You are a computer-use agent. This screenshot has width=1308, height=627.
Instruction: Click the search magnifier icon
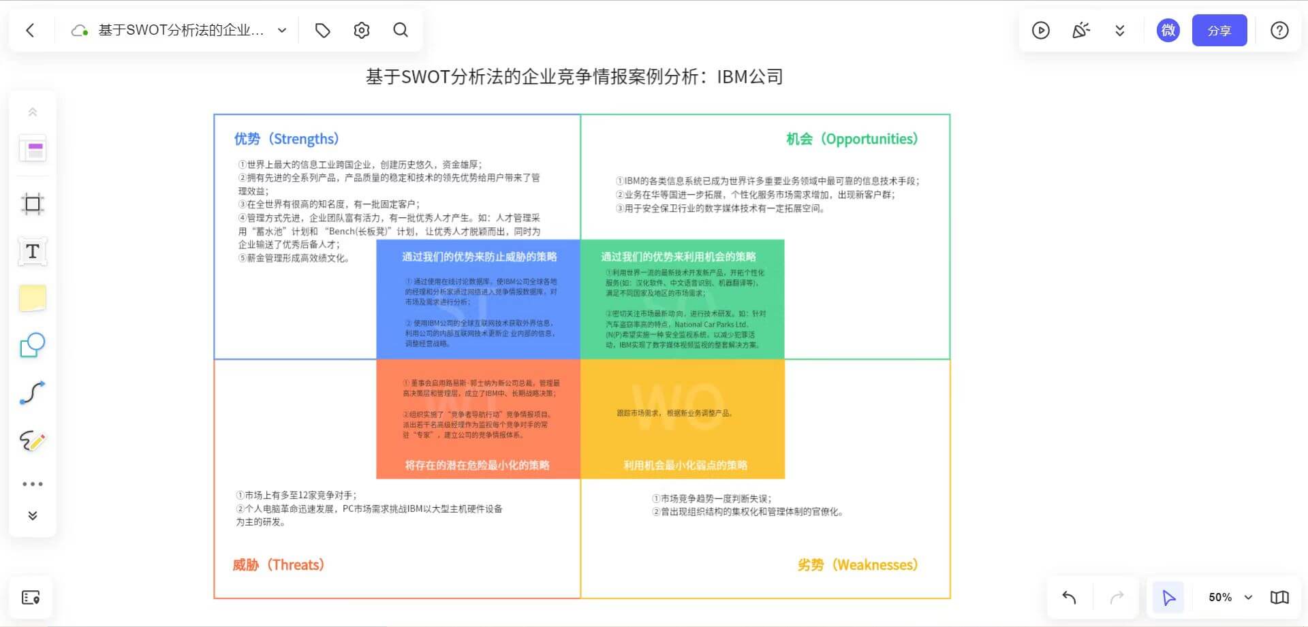point(401,30)
